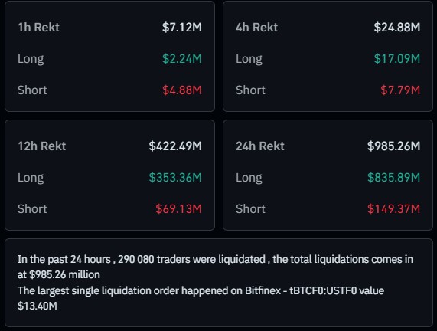Click the 12h Long value $353.36M

(x=175, y=178)
